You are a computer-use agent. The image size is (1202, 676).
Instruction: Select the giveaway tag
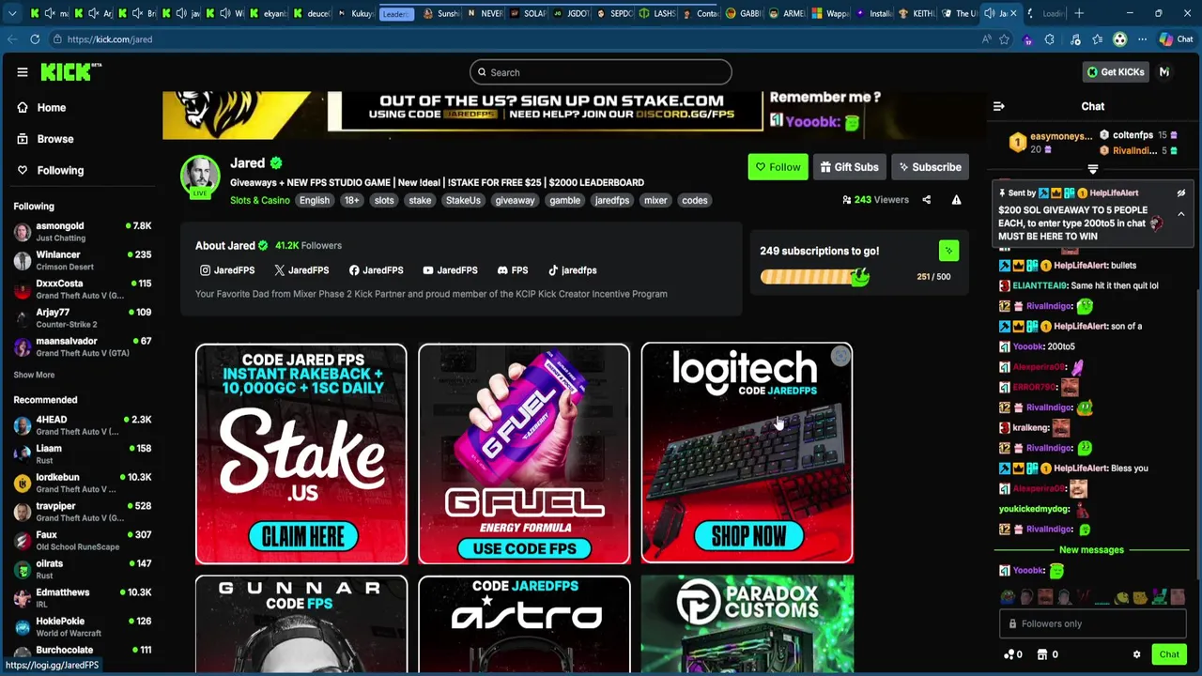(515, 200)
